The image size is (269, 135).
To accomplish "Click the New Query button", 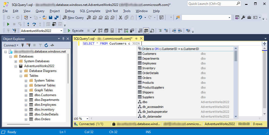I will (x=73, y=17).
